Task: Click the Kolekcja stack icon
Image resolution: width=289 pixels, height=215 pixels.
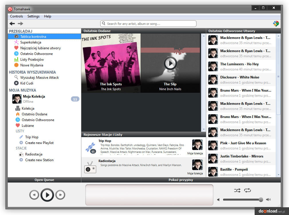Action: click(x=18, y=108)
